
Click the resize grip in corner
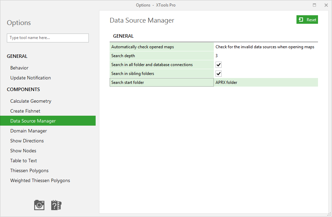329,214
